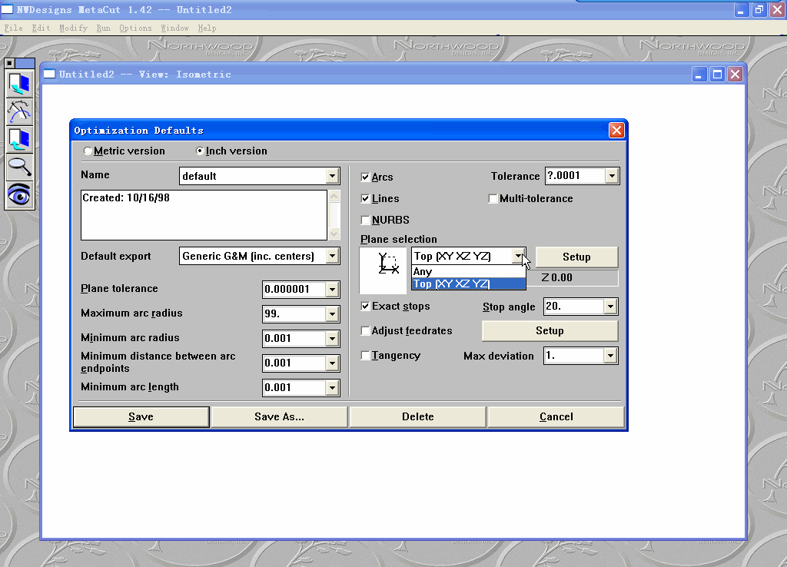Image resolution: width=787 pixels, height=567 pixels.
Task: Click the document export icon with the cyan arrow
Action: coord(19,140)
